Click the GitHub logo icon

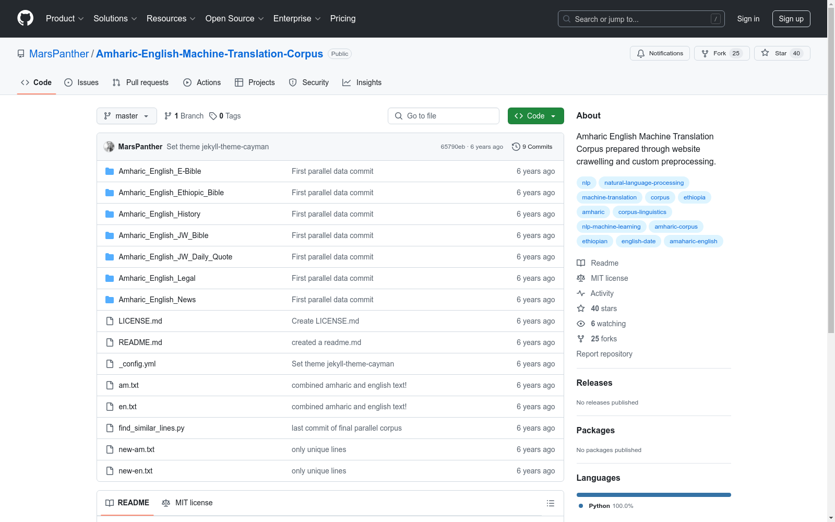tap(25, 18)
